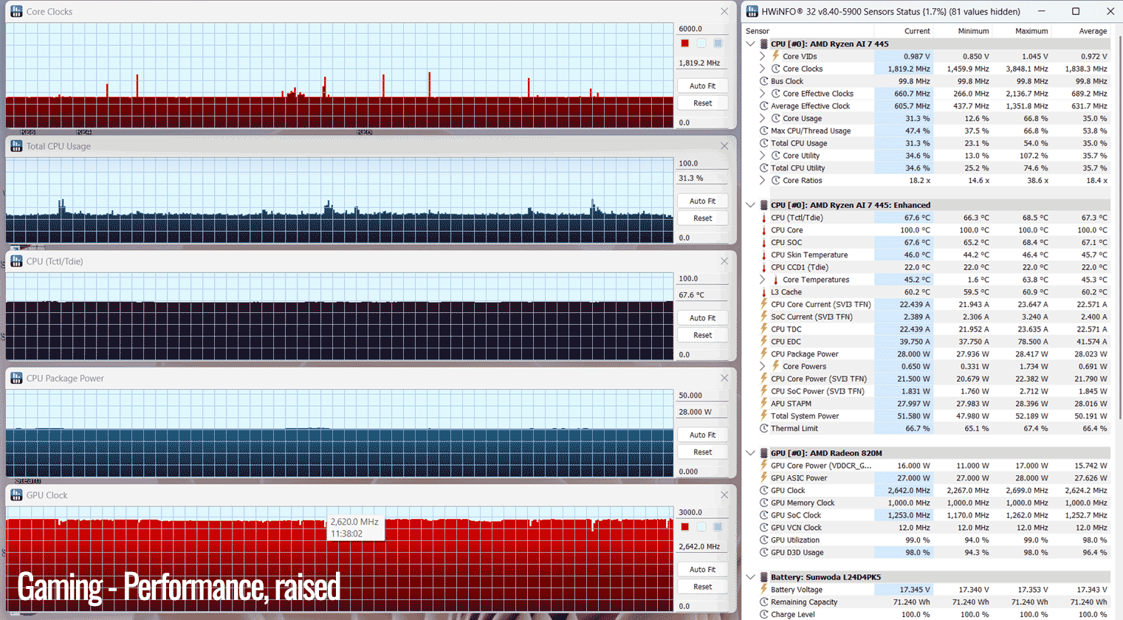Click the 17.345 V current Battery Voltage value
This screenshot has height=620, width=1123.
(x=915, y=590)
